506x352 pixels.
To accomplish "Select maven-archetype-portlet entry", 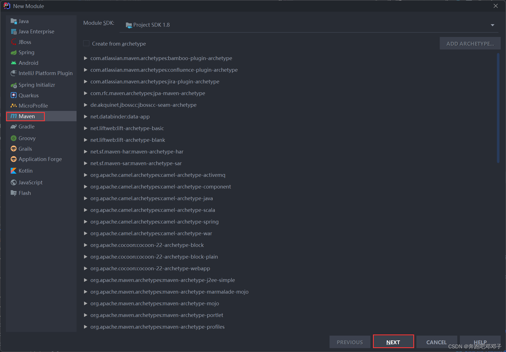I will [x=157, y=315].
